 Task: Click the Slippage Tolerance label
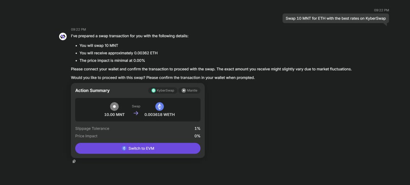pyautogui.click(x=92, y=129)
